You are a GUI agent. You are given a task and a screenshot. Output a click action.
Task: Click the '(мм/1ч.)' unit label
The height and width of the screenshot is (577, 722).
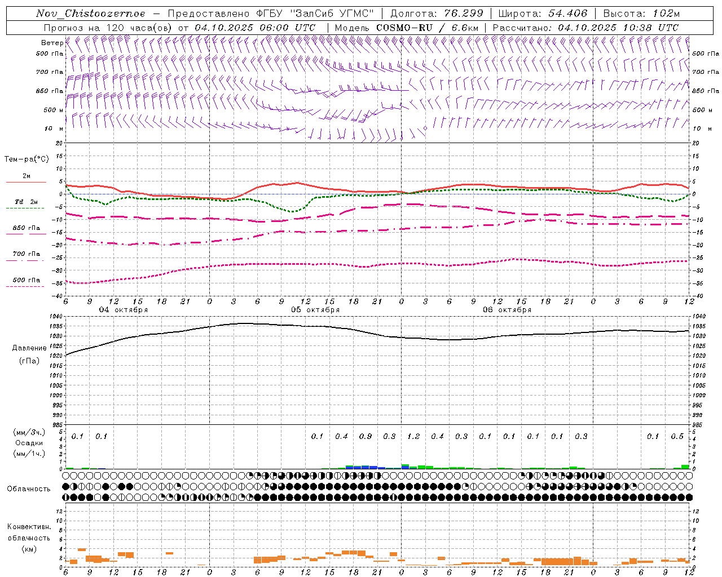[x=29, y=454]
